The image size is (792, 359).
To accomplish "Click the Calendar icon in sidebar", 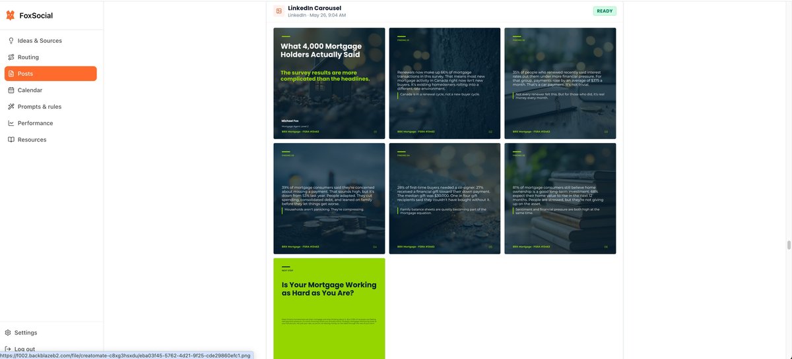I will tap(11, 90).
